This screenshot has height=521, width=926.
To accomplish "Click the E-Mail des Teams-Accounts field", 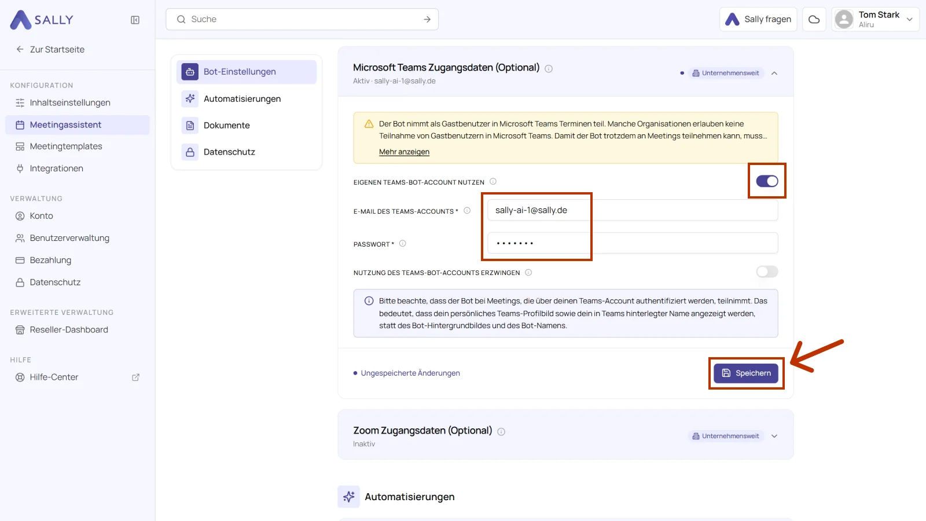I will 633,210.
